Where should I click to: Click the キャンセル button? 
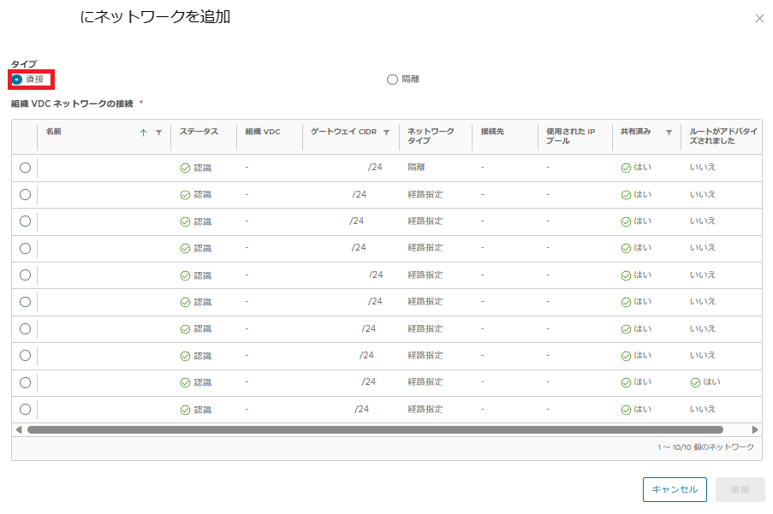pyautogui.click(x=675, y=489)
